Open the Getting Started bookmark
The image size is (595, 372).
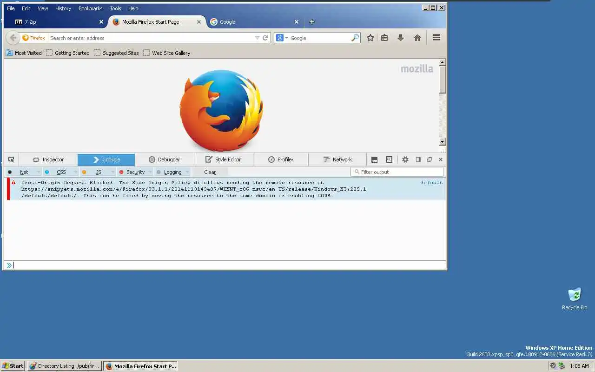click(68, 53)
